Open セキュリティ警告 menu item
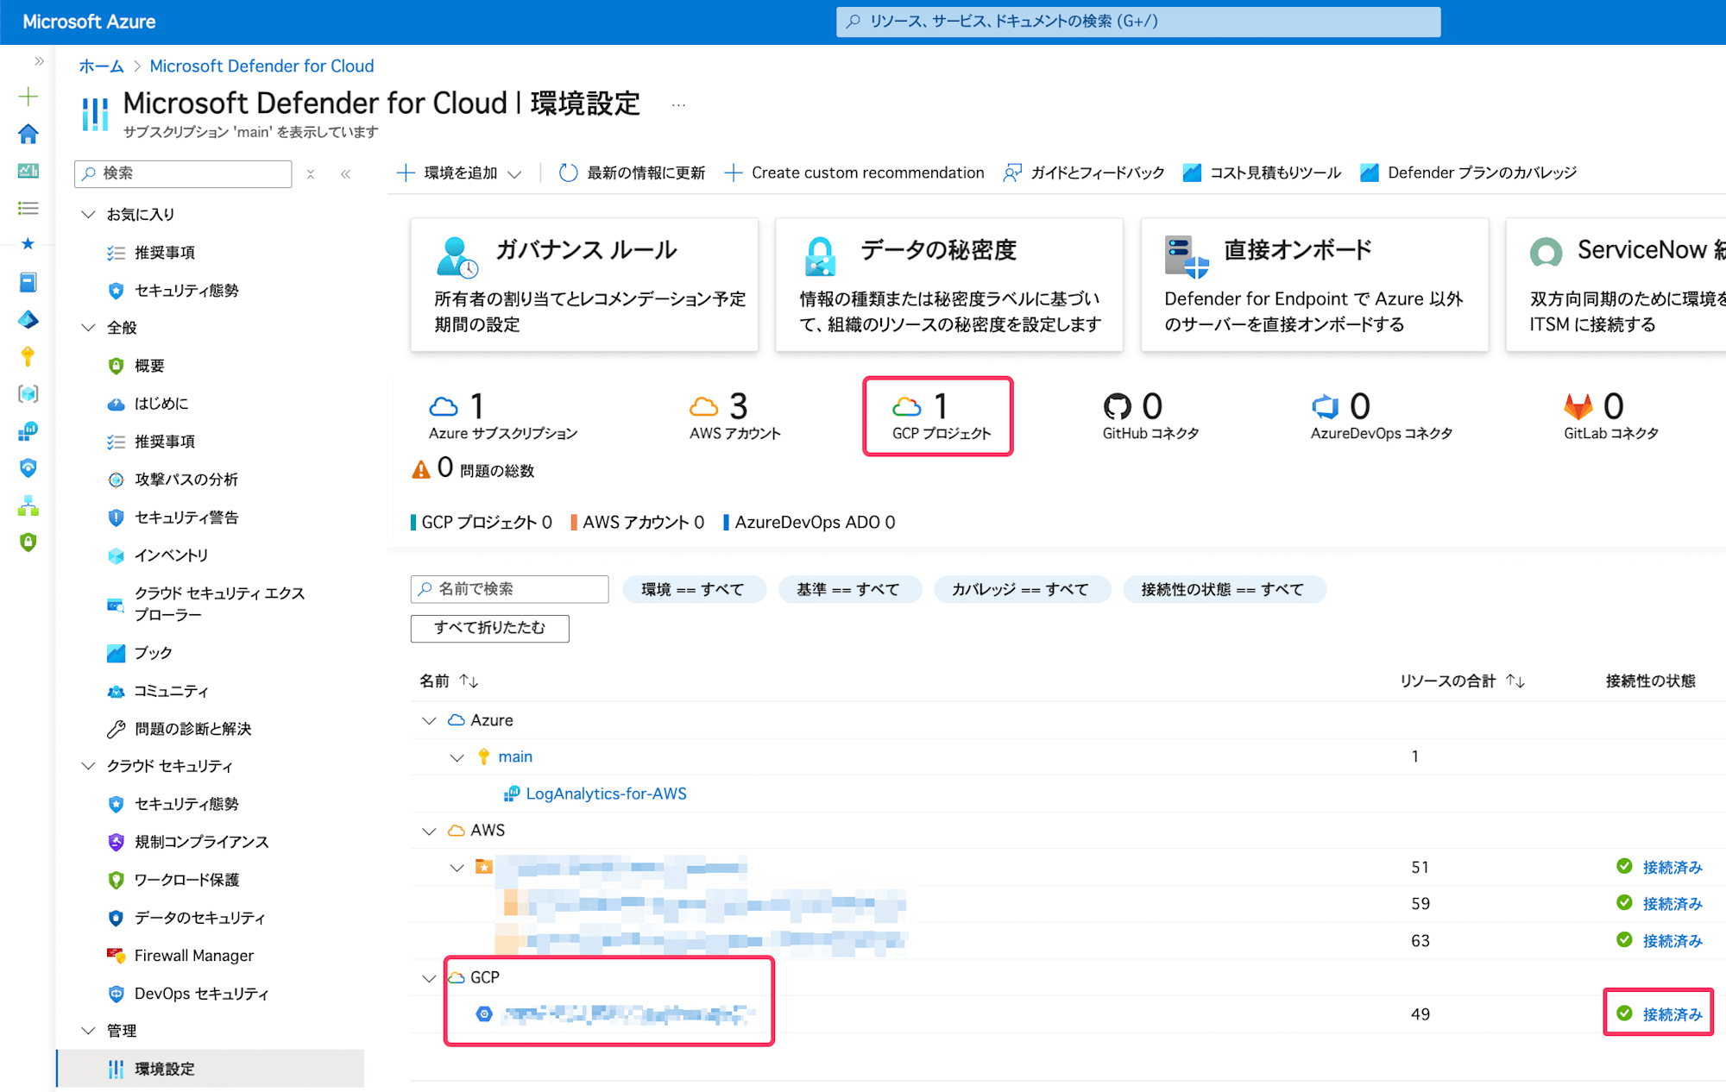 (x=186, y=518)
